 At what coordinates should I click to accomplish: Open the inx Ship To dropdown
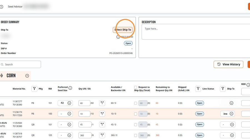227,114
